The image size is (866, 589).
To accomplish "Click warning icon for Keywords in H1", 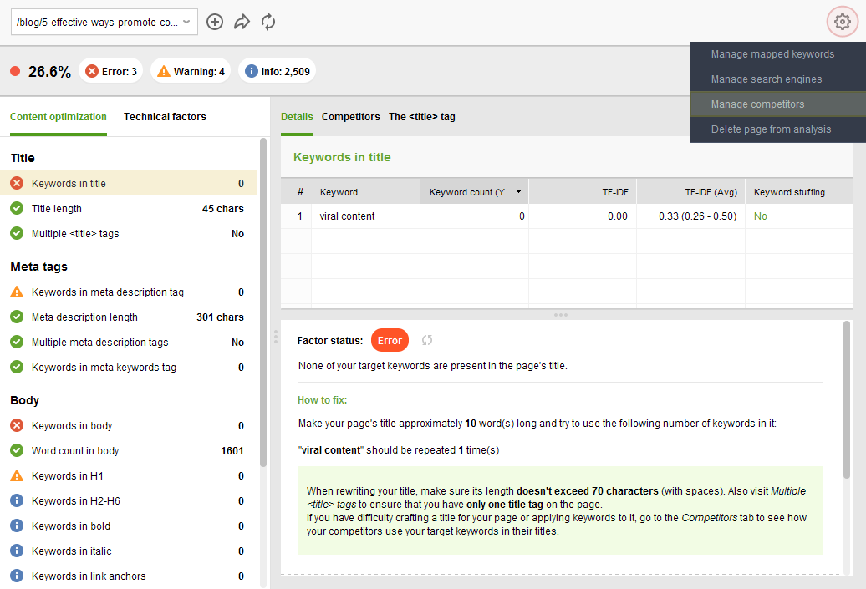I will (17, 476).
